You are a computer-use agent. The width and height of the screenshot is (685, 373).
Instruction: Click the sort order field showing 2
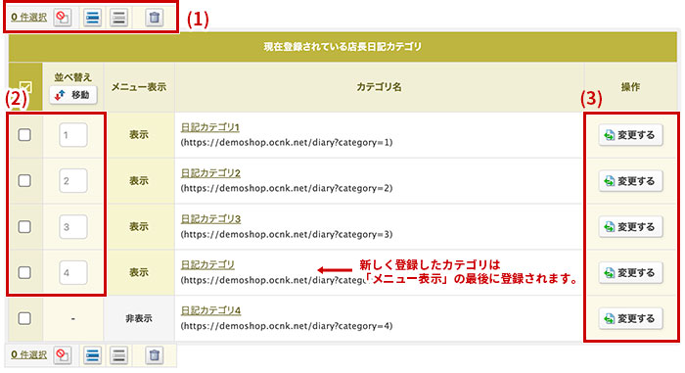[x=73, y=180]
